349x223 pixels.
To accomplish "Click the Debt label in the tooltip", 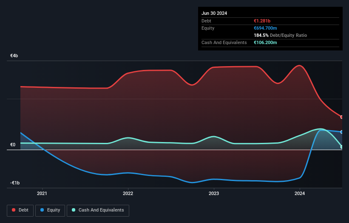I will [206, 21].
